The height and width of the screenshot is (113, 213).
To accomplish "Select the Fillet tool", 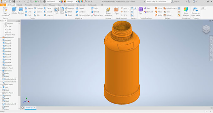I will tap(62, 11).
